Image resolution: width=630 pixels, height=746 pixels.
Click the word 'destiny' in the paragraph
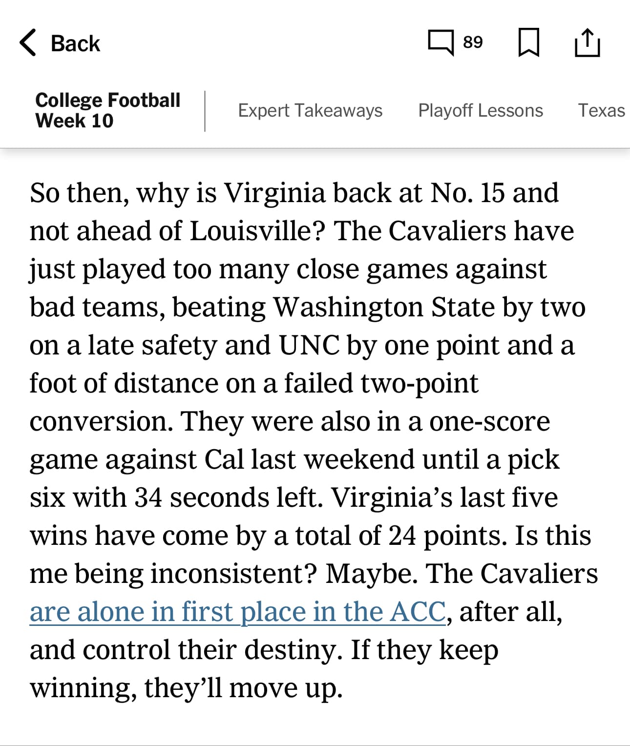[291, 650]
